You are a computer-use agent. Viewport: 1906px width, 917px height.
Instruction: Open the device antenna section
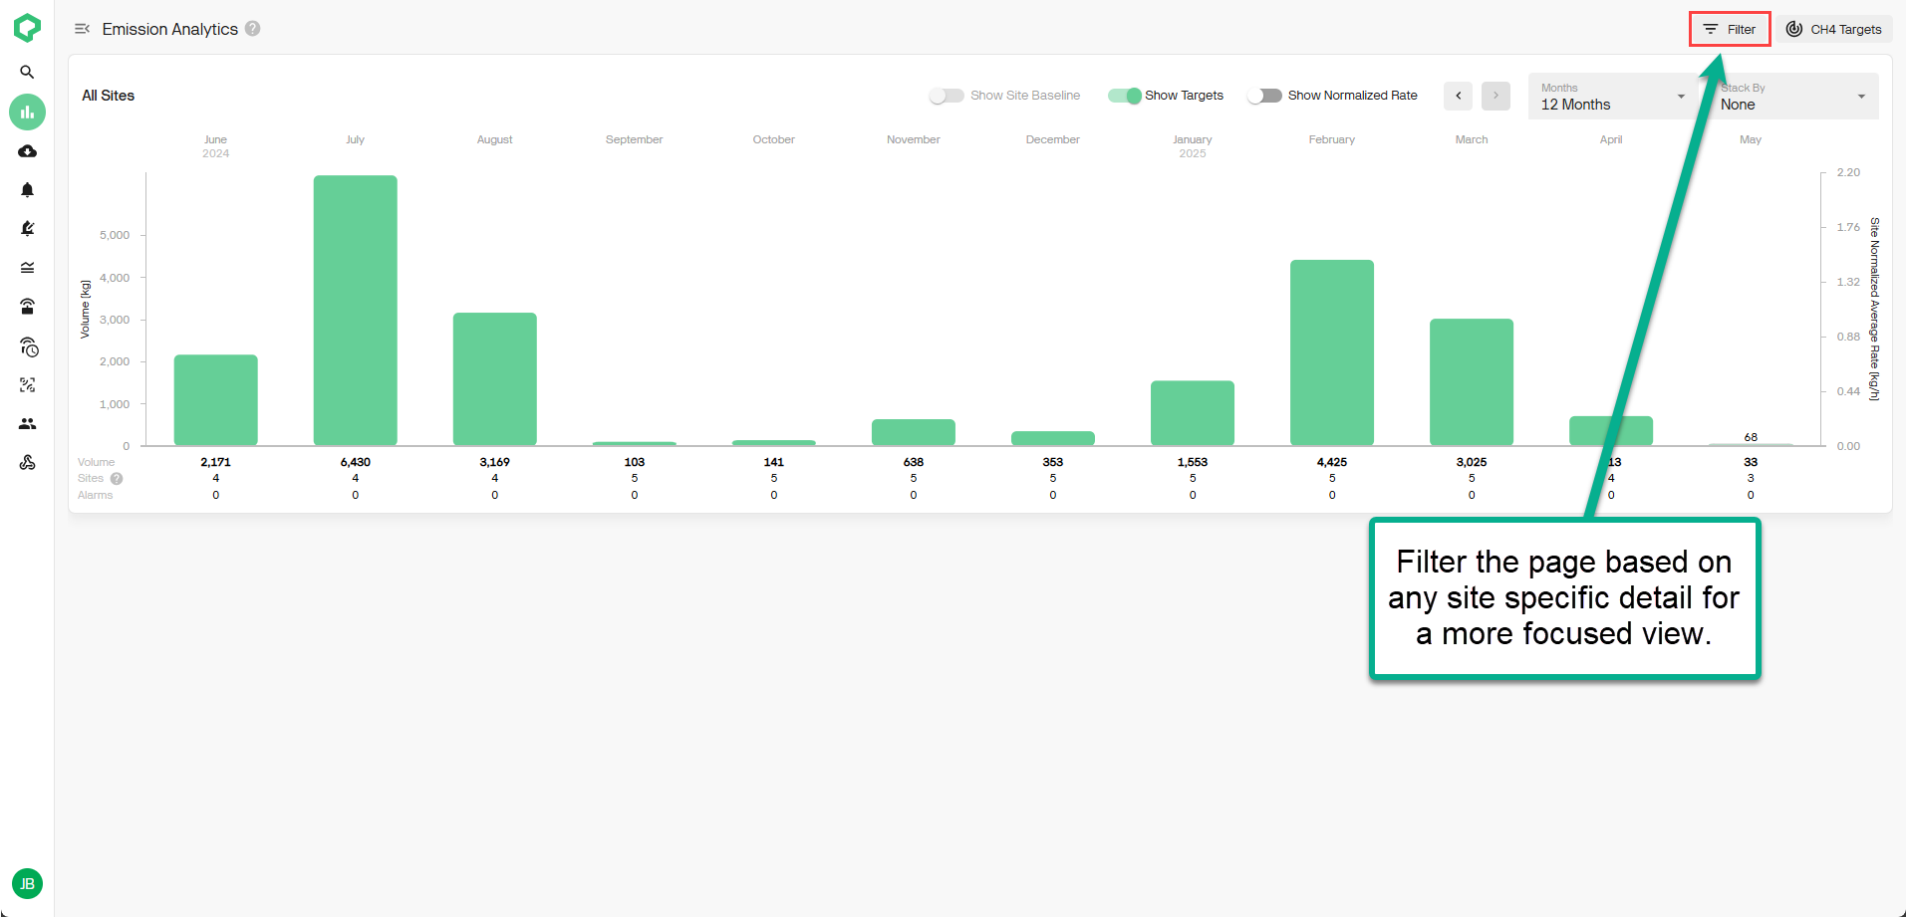point(27,307)
